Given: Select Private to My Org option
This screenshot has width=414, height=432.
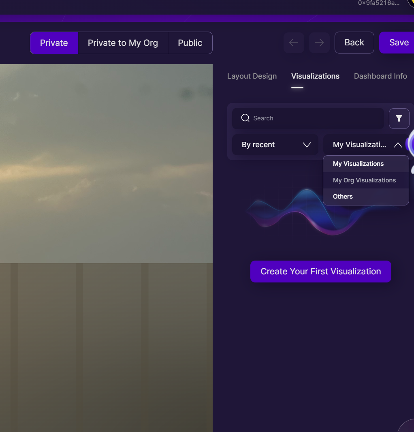Looking at the screenshot, I should [123, 43].
